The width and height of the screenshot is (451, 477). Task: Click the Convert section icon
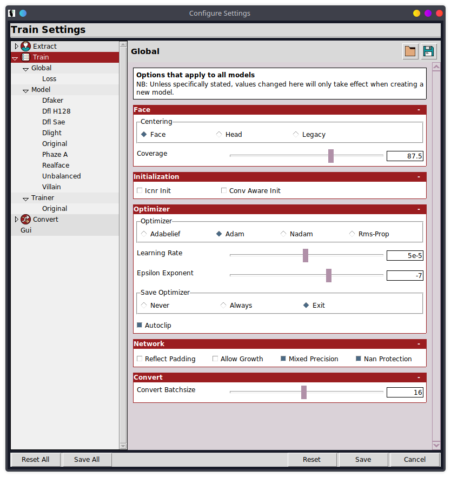pos(25,220)
